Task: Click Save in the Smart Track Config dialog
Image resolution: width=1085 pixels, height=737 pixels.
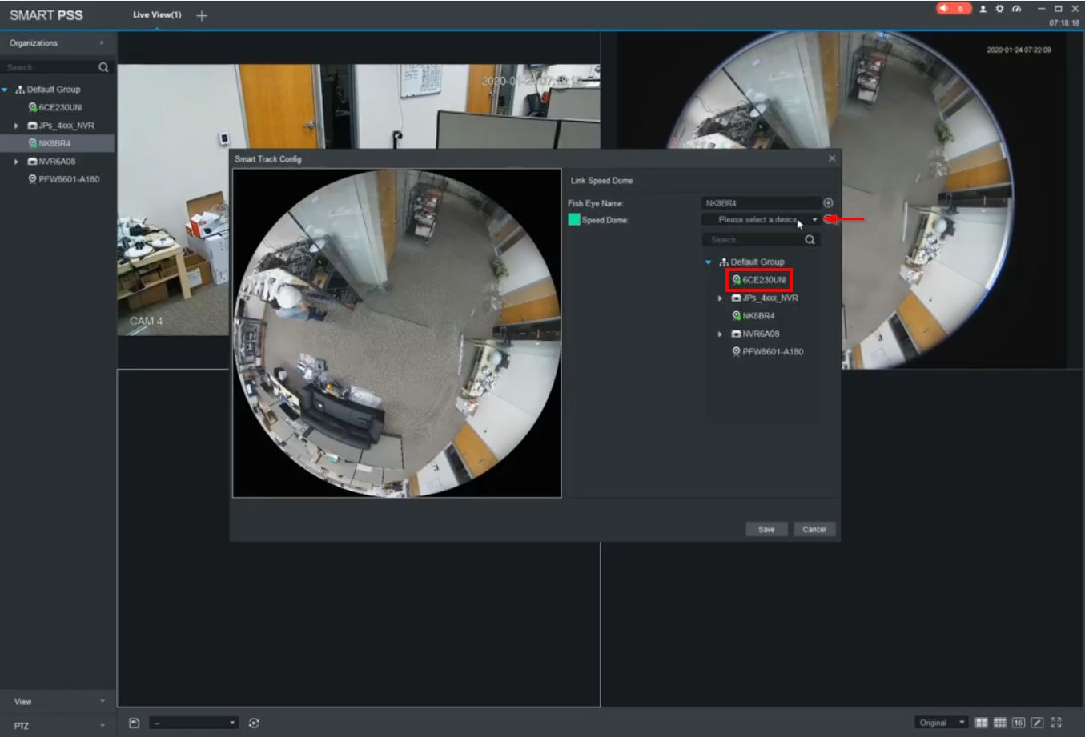Action: (x=766, y=529)
